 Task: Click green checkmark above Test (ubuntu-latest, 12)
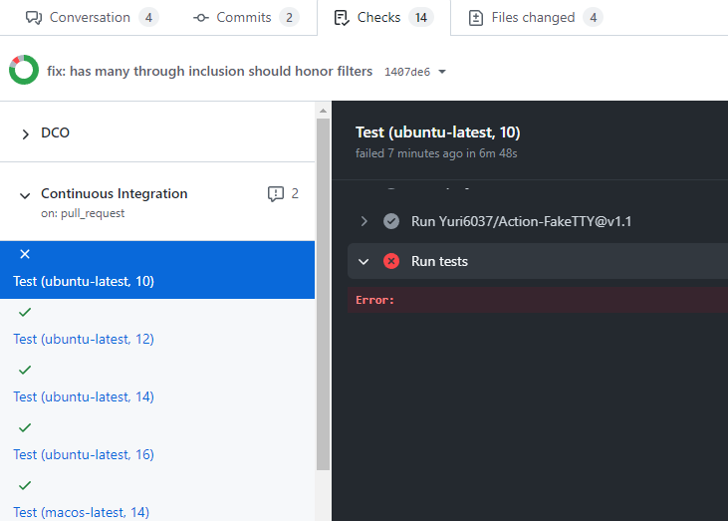point(25,312)
